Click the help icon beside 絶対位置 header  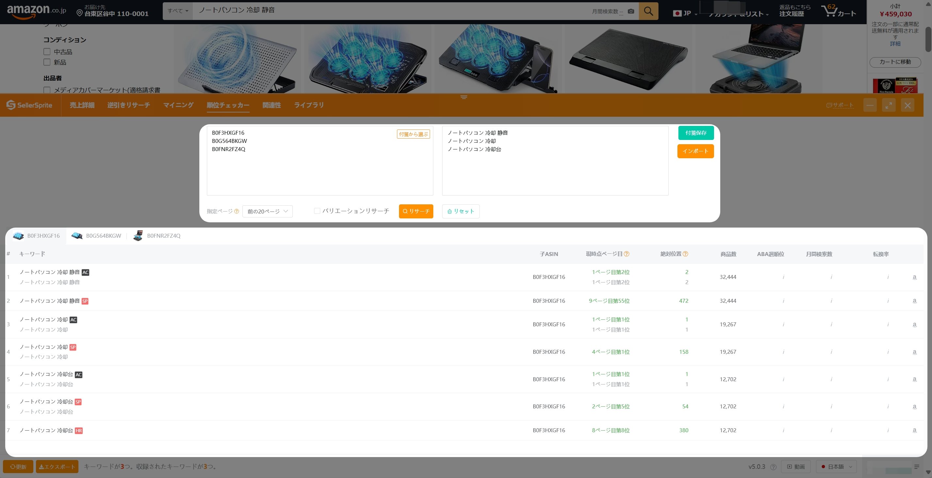coord(685,254)
